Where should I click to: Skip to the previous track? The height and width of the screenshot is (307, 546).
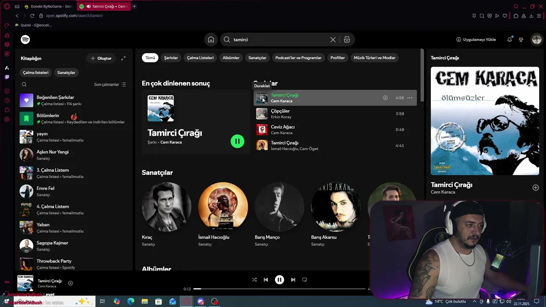[266, 280]
